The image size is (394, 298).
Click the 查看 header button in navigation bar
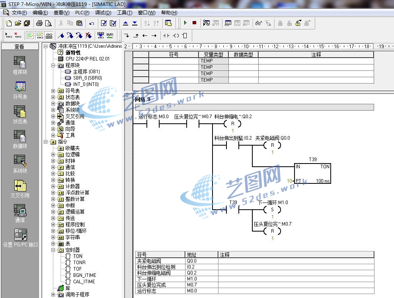coord(20,46)
